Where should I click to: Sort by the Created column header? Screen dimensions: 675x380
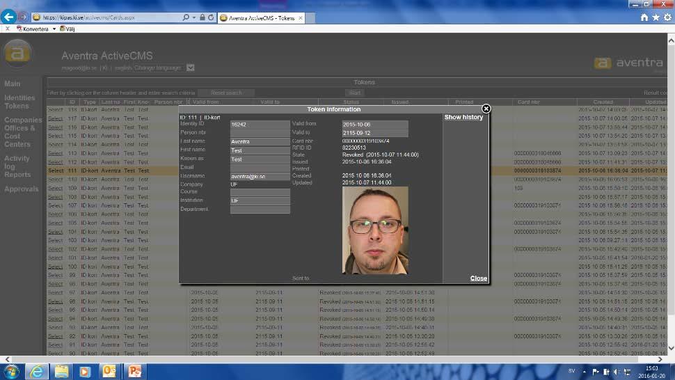pos(603,102)
